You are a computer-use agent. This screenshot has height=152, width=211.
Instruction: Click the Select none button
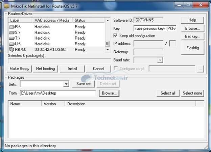(192, 93)
